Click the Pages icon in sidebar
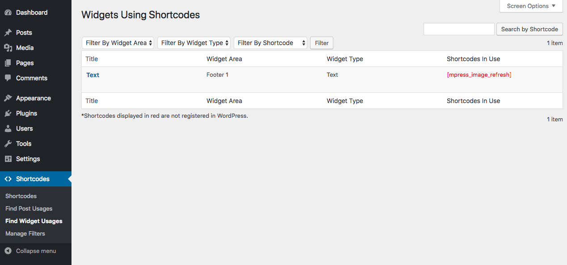Screen dimensions: 567x265 (x=8, y=63)
